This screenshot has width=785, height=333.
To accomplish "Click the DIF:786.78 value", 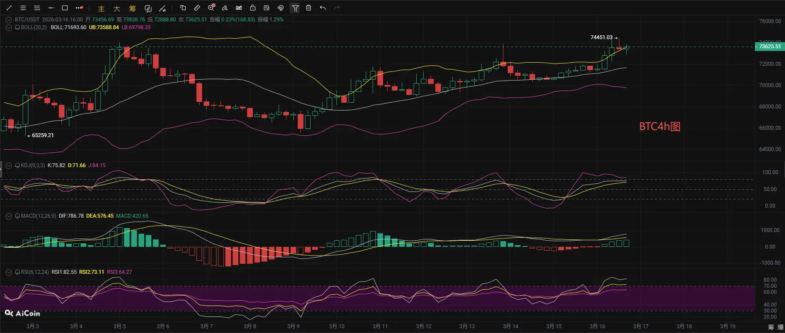I will pyautogui.click(x=71, y=216).
